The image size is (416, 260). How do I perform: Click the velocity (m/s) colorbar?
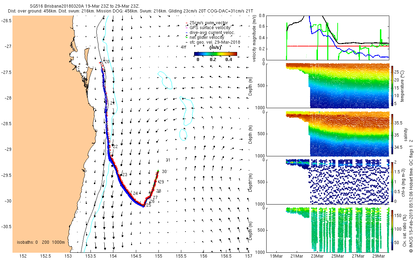click(x=215, y=54)
